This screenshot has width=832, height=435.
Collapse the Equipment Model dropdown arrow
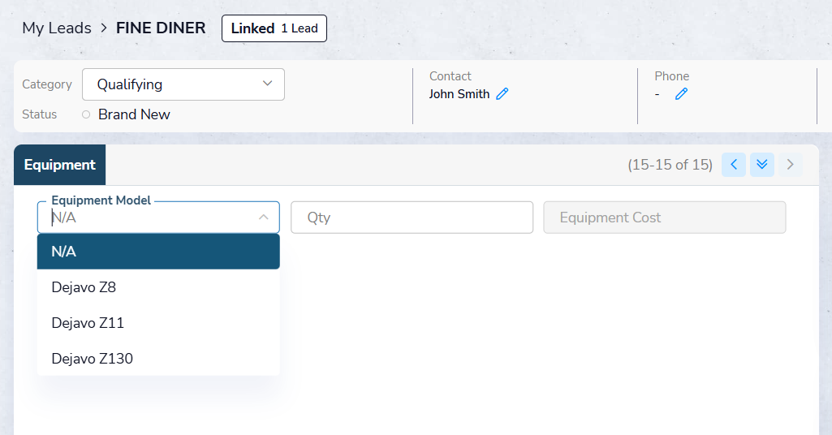[x=264, y=217]
